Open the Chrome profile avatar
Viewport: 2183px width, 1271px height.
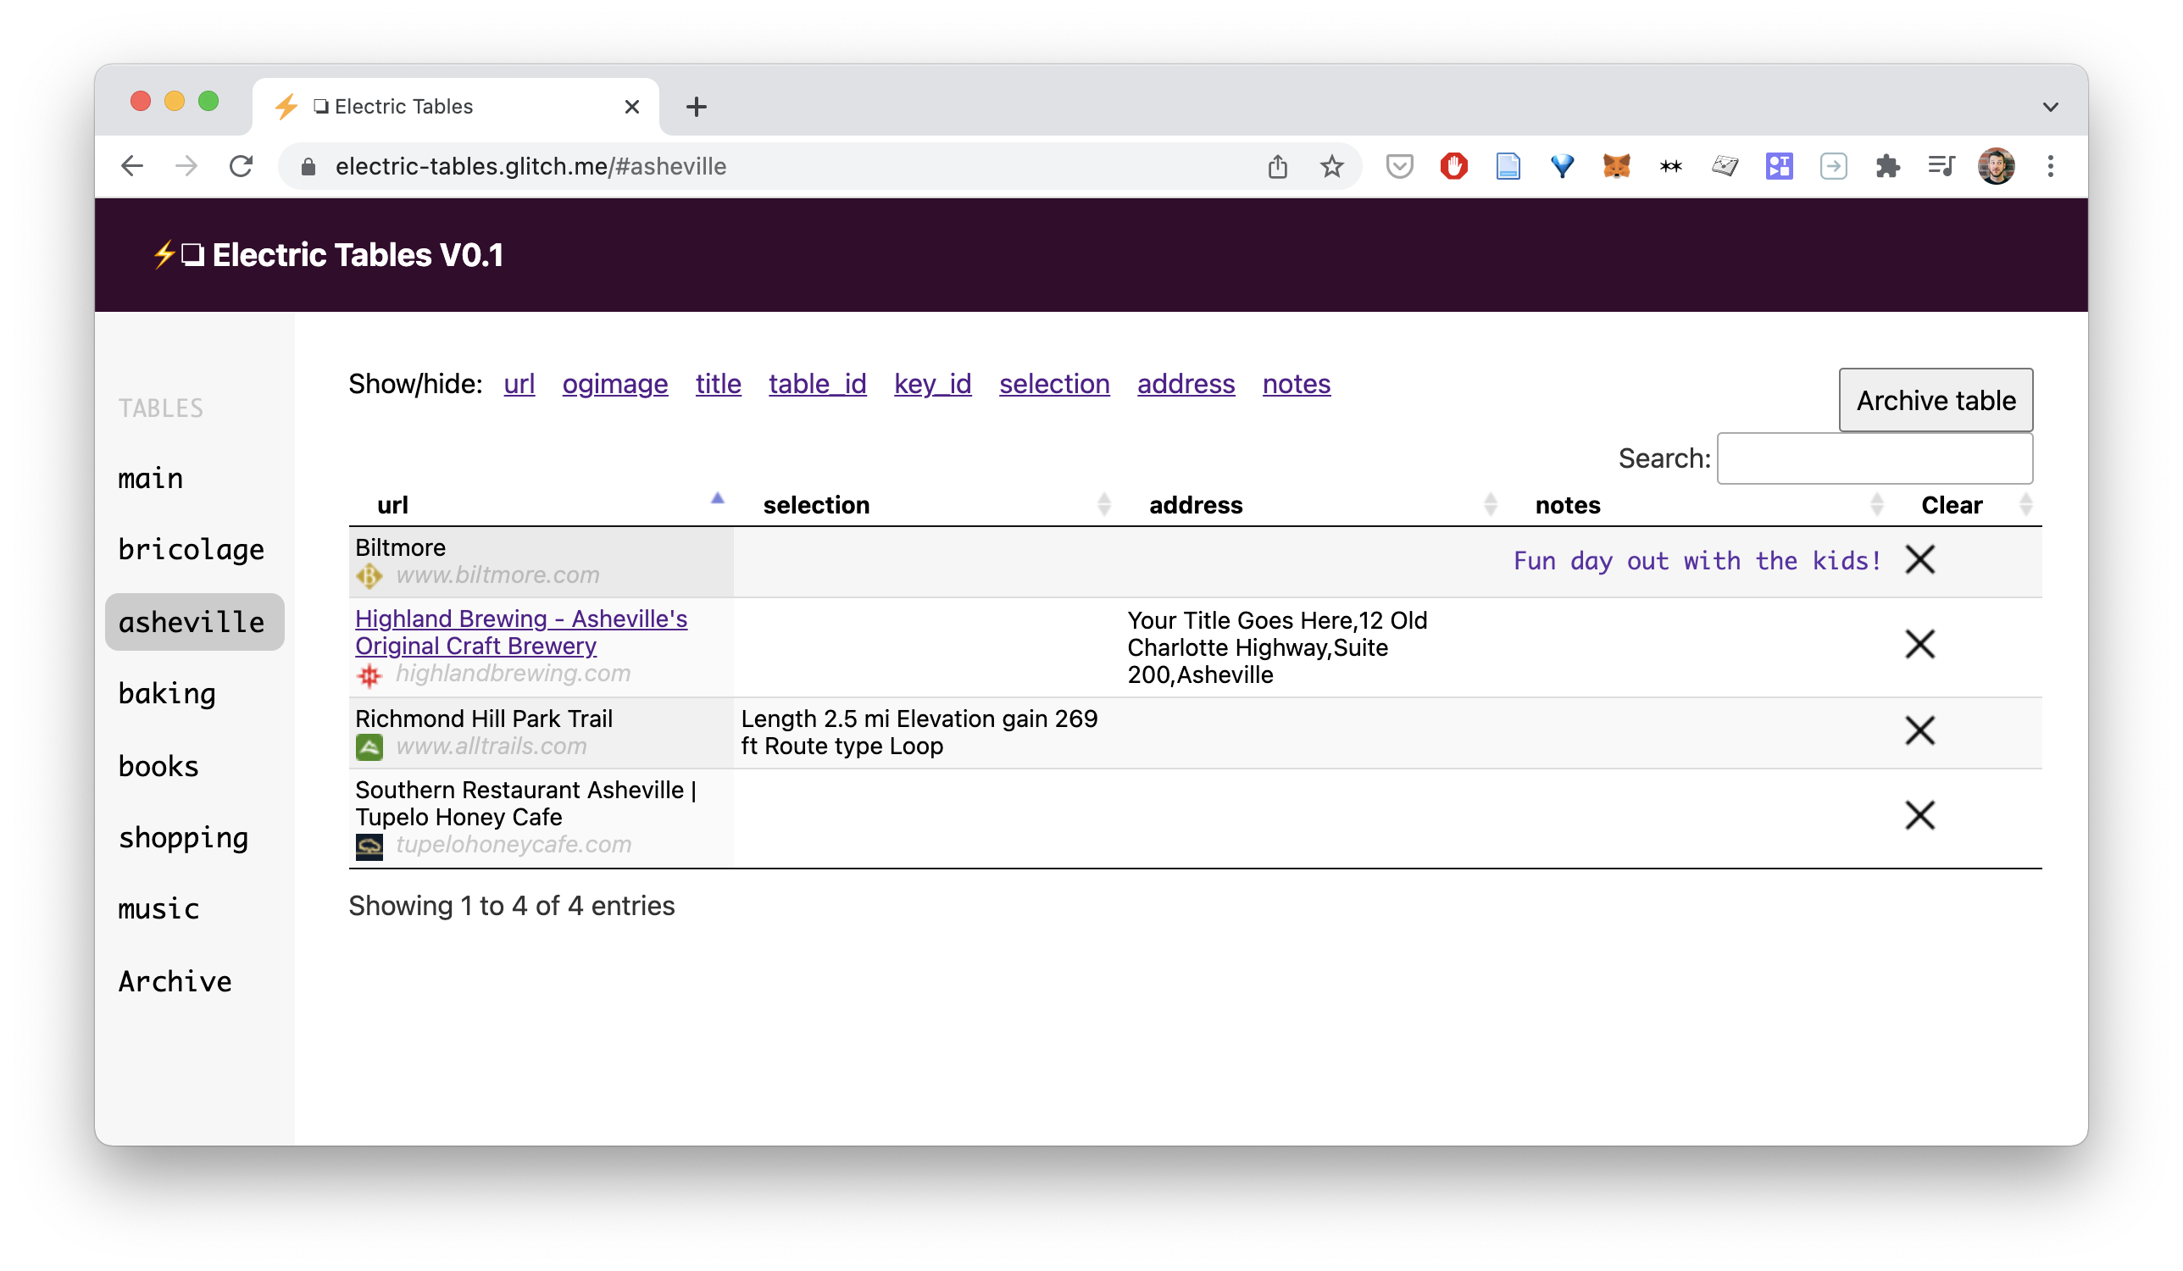click(x=1996, y=166)
